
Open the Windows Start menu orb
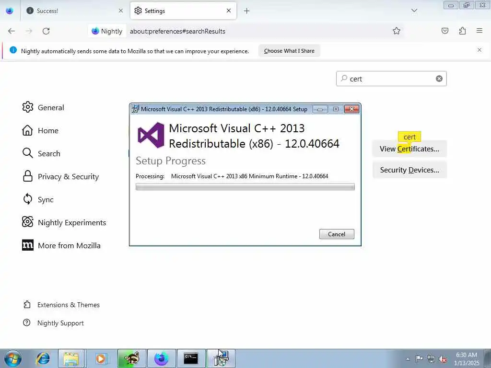(13, 358)
